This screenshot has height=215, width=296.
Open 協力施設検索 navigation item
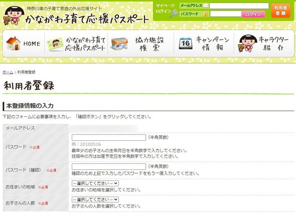(x=140, y=44)
